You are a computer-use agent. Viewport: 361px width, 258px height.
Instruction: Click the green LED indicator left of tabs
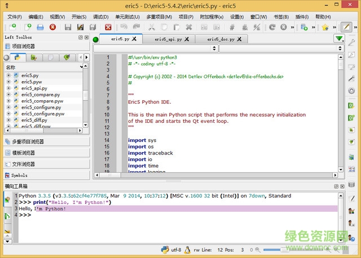click(96, 39)
